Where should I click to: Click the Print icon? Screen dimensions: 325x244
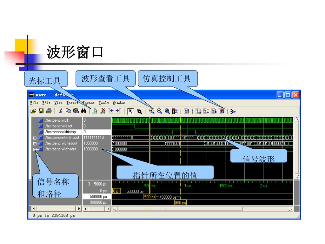click(x=49, y=111)
